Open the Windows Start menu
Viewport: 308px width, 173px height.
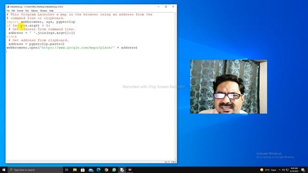[x=4, y=170]
